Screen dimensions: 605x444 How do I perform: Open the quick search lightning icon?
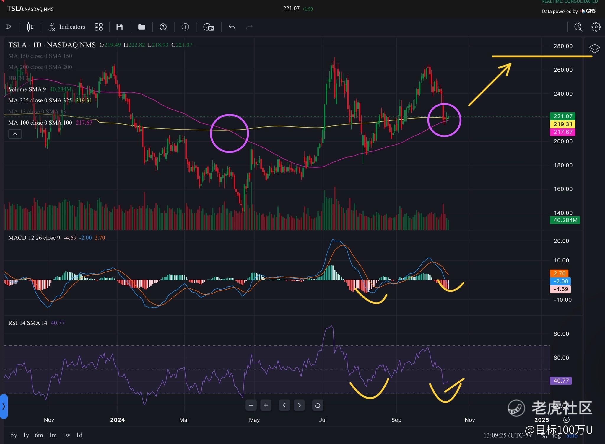point(578,27)
